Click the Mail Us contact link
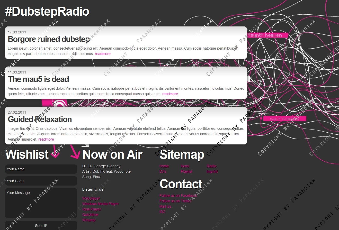 [165, 206]
